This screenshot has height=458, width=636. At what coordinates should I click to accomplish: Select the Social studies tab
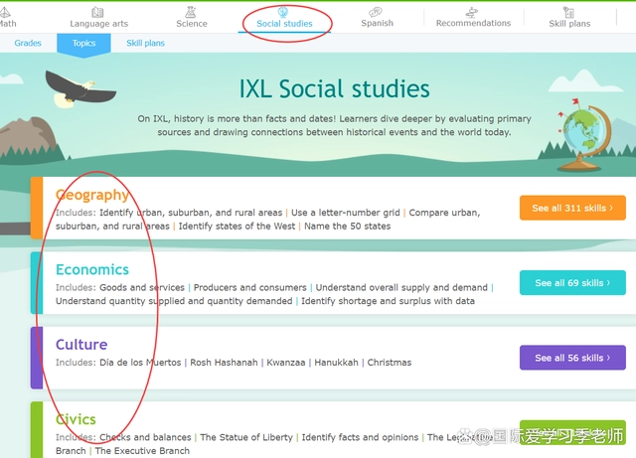click(284, 18)
